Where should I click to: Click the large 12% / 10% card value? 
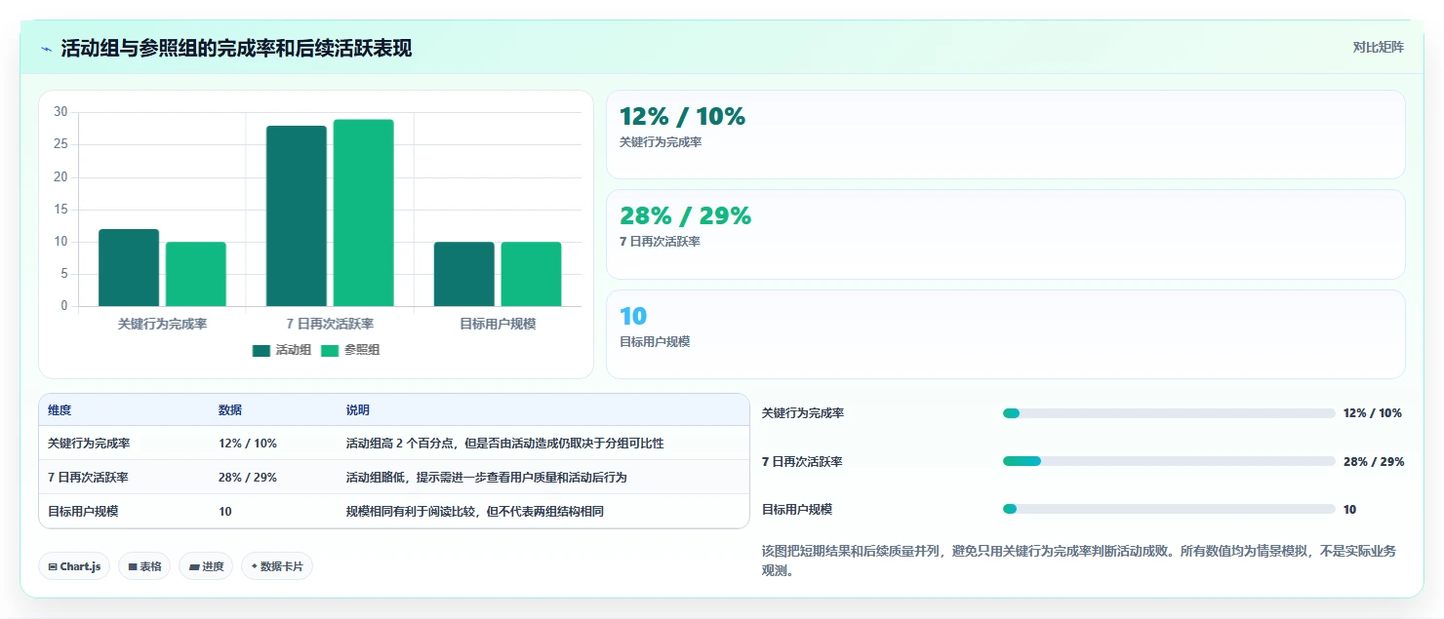pyautogui.click(x=682, y=116)
